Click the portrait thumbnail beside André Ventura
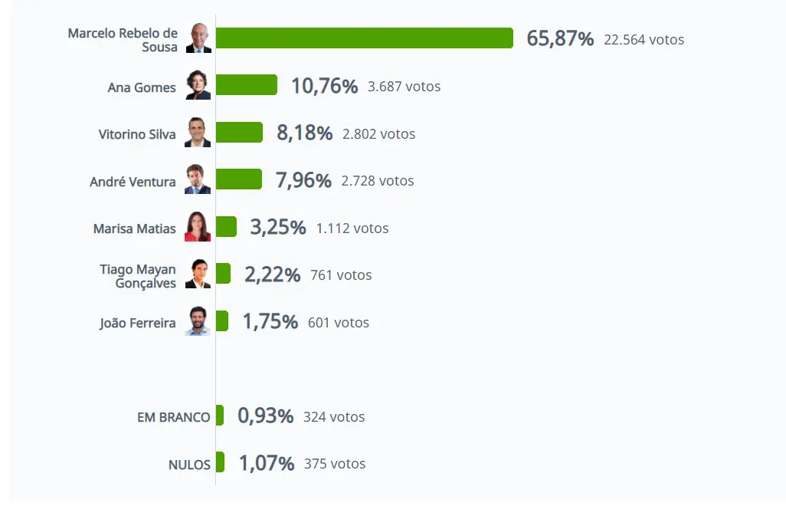The width and height of the screenshot is (786, 526). pos(198,180)
